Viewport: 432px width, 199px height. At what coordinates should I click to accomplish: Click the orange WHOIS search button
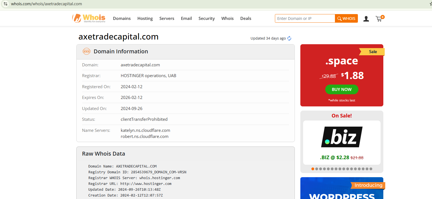[x=346, y=19]
